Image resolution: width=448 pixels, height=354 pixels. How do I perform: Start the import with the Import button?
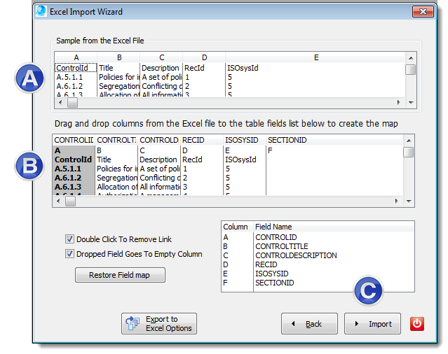[x=372, y=323]
